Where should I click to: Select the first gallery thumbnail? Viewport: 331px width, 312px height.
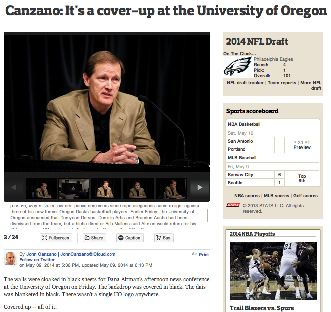click(41, 188)
